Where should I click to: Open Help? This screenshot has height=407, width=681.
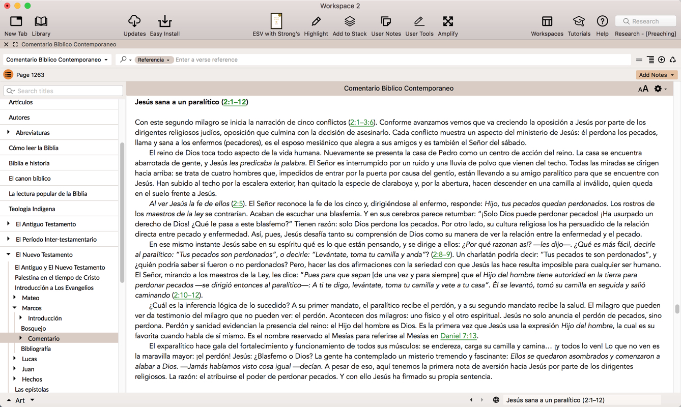[602, 25]
